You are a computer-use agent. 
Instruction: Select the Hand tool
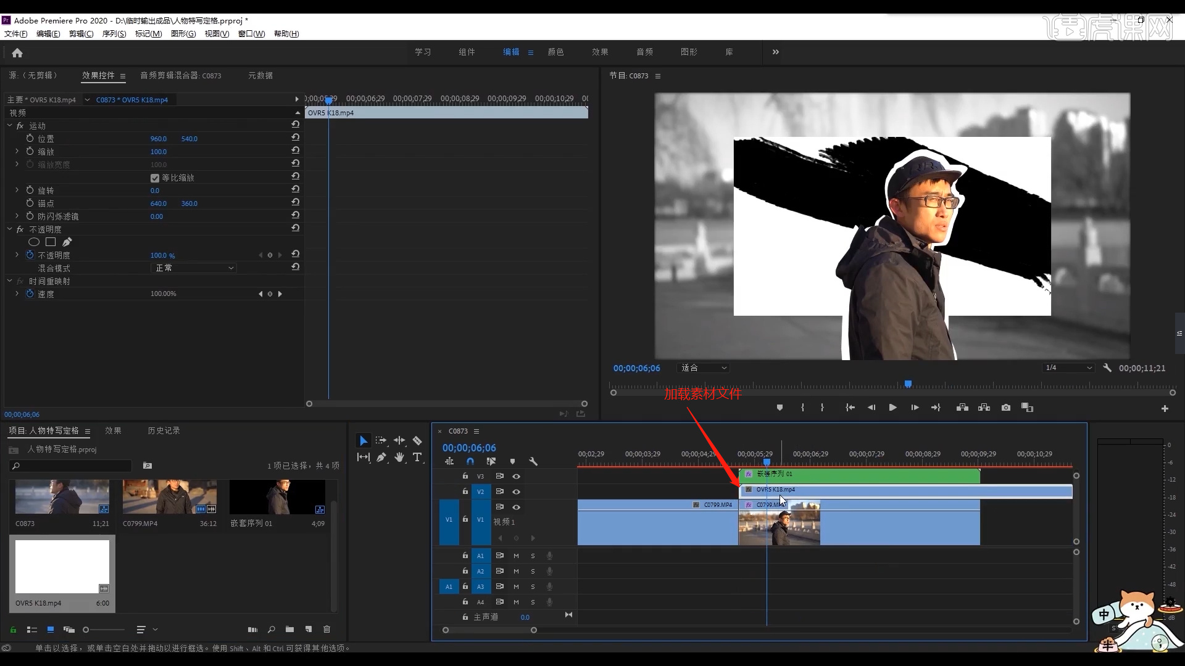399,457
